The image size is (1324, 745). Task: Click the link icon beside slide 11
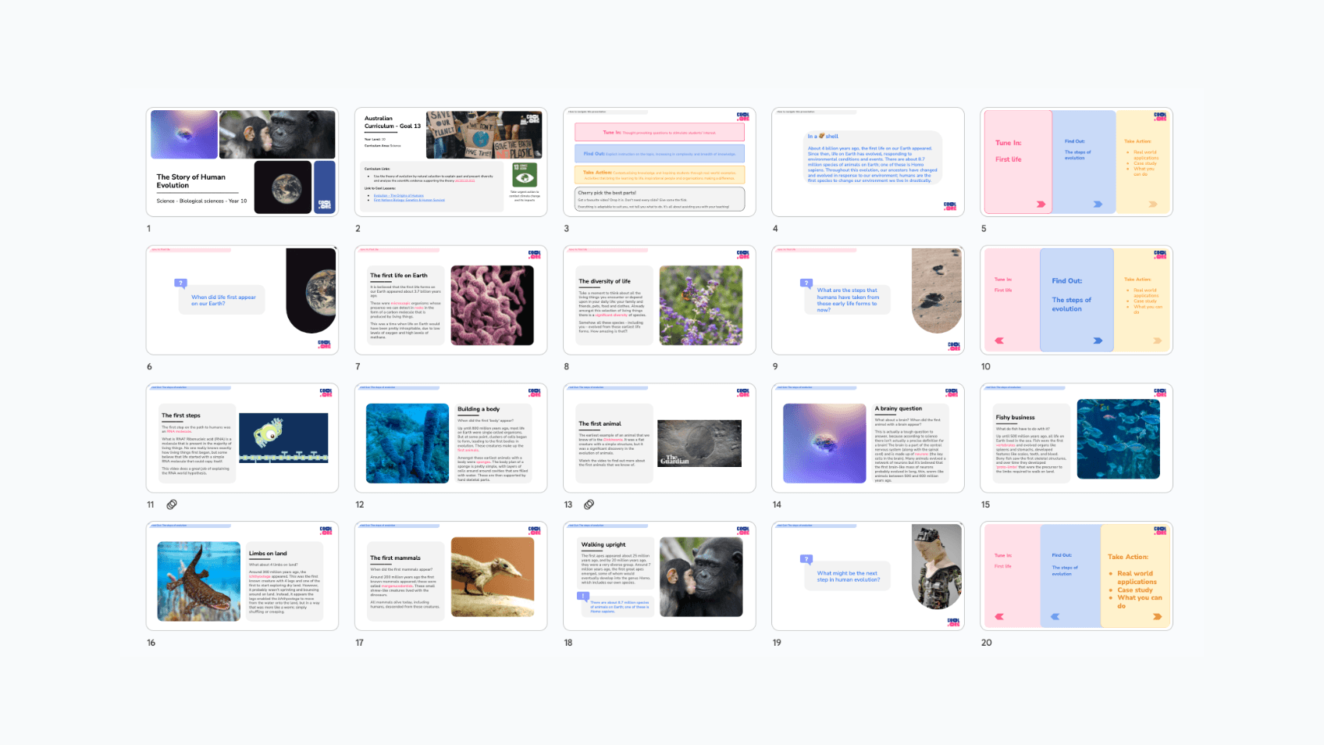[x=172, y=504]
